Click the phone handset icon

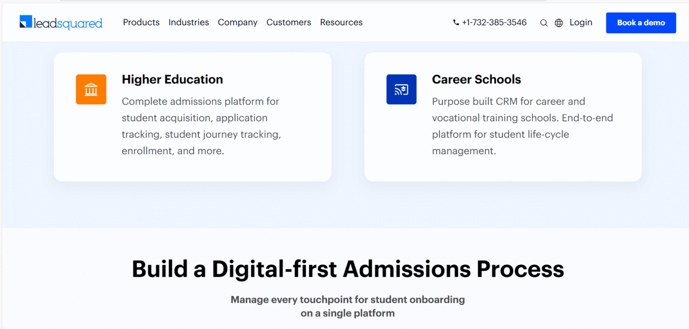[456, 22]
